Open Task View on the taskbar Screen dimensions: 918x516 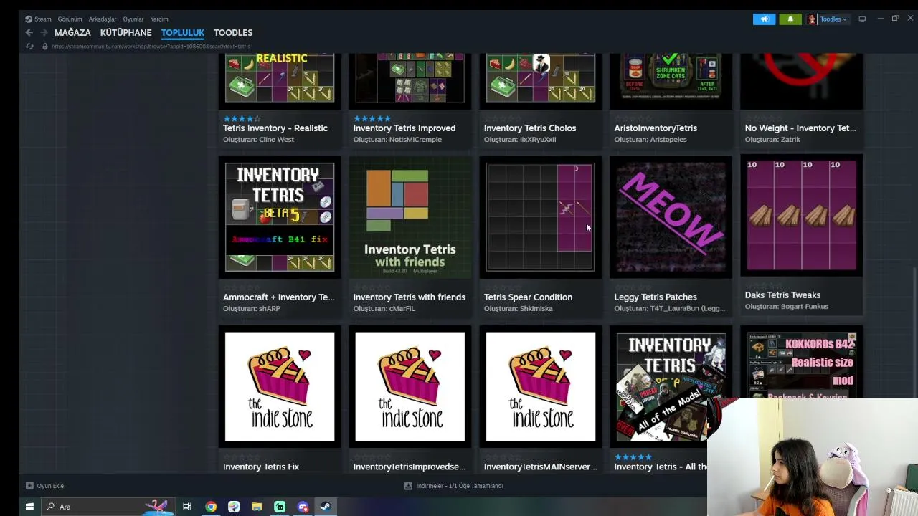pos(186,507)
